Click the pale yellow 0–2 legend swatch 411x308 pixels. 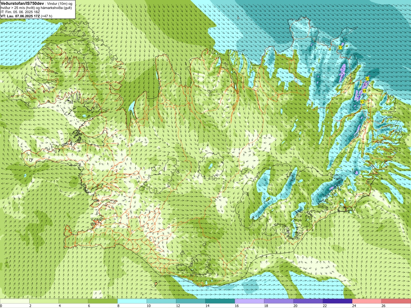pos(15,301)
